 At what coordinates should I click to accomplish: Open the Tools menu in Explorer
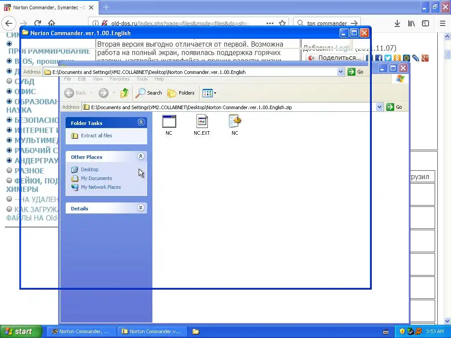[142, 79]
